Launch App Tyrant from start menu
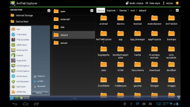This screenshot has width=190, height=107. [21, 87]
